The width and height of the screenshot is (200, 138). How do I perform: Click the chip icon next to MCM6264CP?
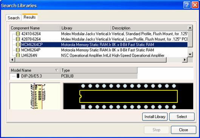(18, 45)
